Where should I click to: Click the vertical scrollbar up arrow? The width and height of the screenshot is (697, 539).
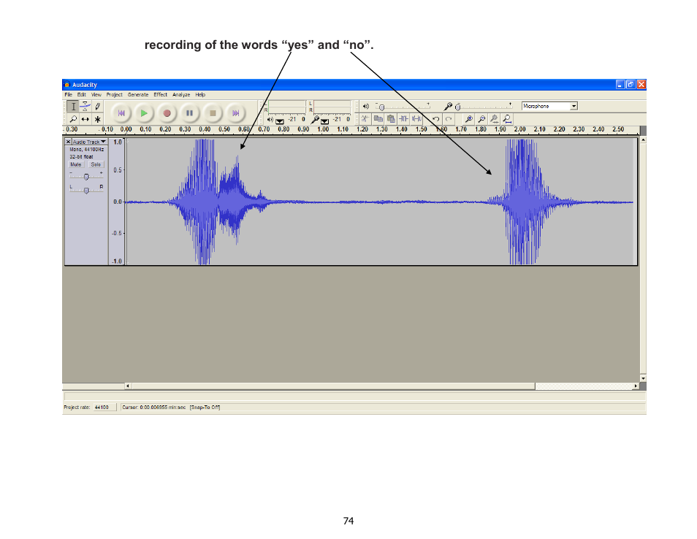pyautogui.click(x=643, y=139)
